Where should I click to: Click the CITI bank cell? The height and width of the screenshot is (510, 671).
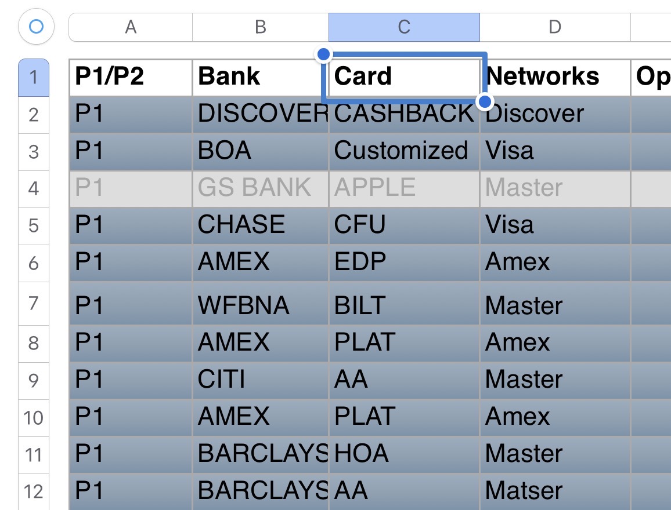click(x=260, y=380)
